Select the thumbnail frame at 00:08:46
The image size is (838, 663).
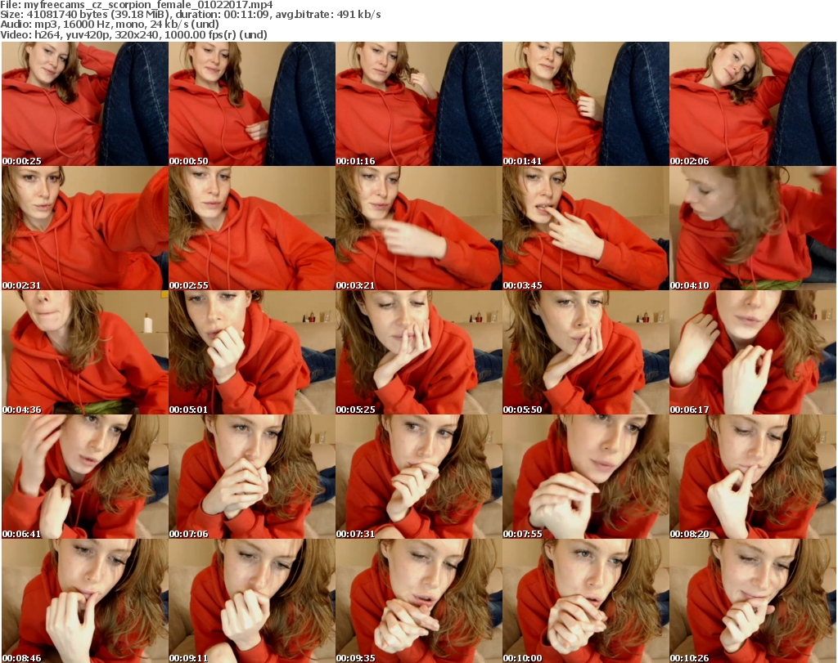[x=85, y=601]
